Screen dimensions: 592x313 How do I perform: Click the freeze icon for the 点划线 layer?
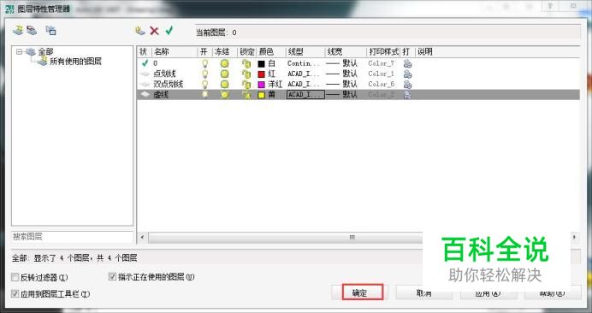[x=225, y=74]
